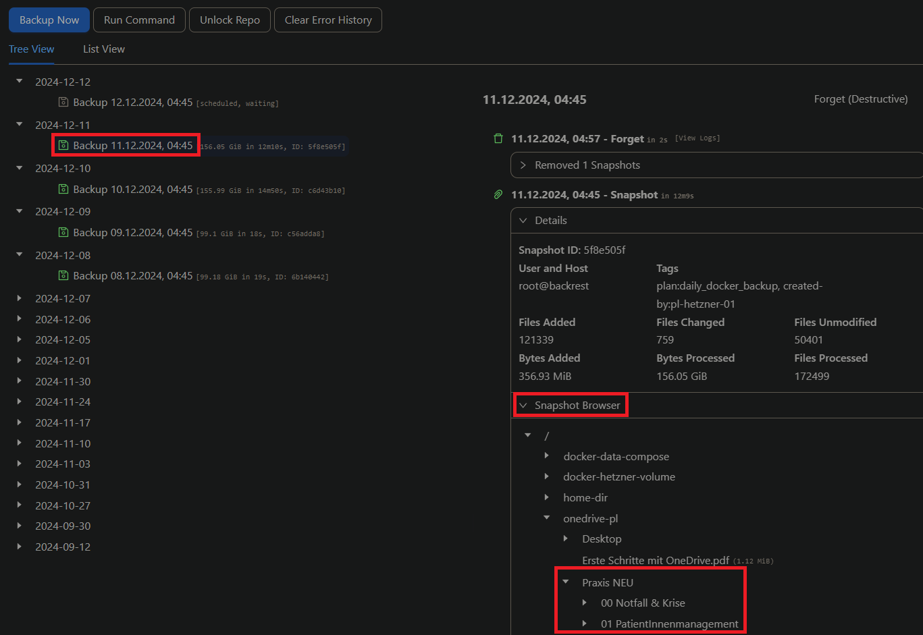Expand the Removed 1 Snapshots section
This screenshot has width=923, height=635.
pyautogui.click(x=523, y=165)
